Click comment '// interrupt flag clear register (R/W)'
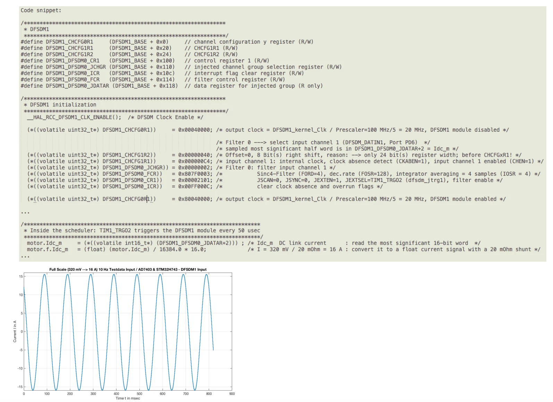Viewport: 553px width, 402px height. 244,73
